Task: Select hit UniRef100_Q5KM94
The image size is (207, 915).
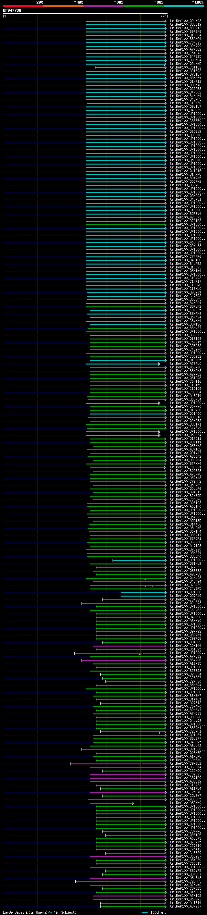Action: tap(186, 317)
